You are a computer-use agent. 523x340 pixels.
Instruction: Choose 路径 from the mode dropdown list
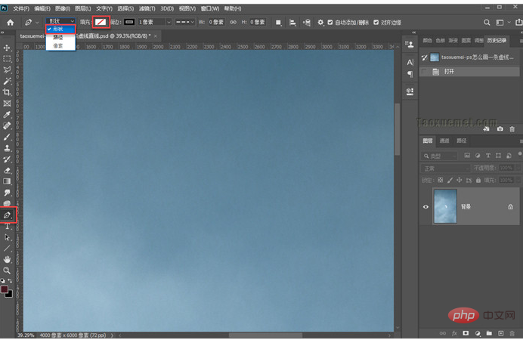pos(58,37)
